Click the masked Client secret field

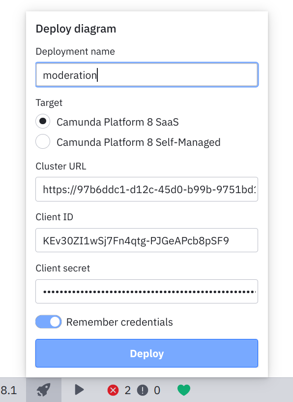point(146,291)
